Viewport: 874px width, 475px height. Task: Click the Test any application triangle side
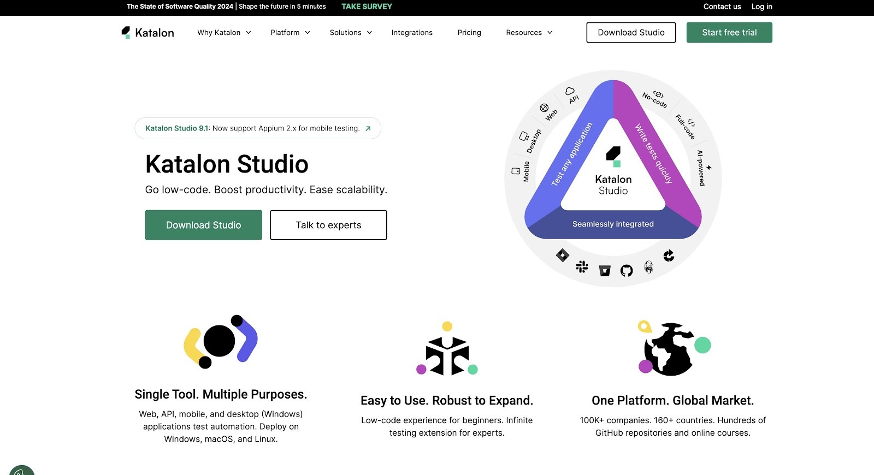tap(571, 155)
